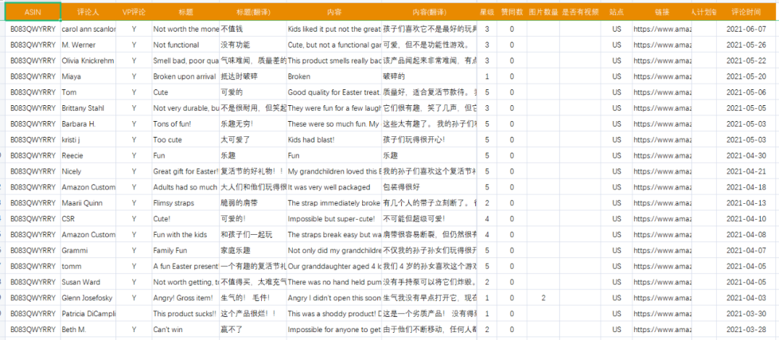Select the 图片数量 column header
The image size is (779, 340).
(x=543, y=12)
